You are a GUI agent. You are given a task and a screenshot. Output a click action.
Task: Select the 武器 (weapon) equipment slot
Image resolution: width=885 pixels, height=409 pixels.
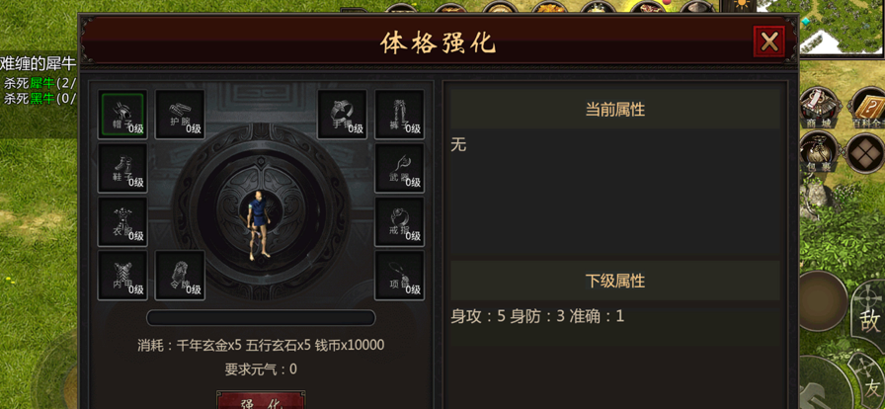pyautogui.click(x=400, y=168)
